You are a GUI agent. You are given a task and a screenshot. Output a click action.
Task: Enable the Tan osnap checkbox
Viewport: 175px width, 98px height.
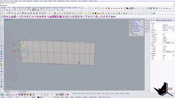tap(101, 94)
